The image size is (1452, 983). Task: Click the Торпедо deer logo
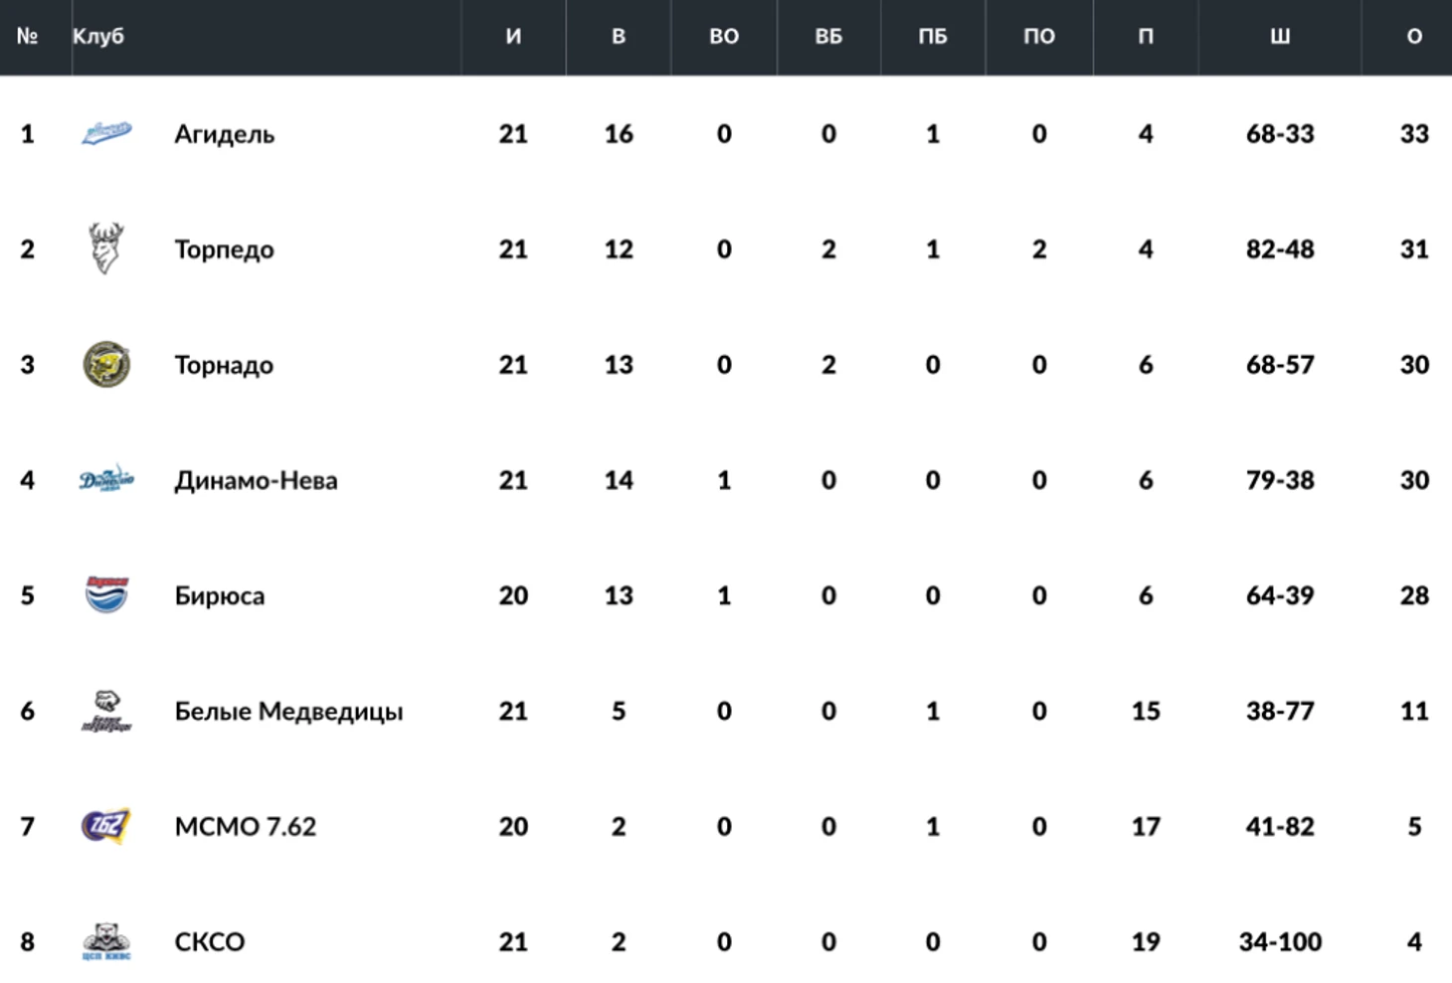106,248
